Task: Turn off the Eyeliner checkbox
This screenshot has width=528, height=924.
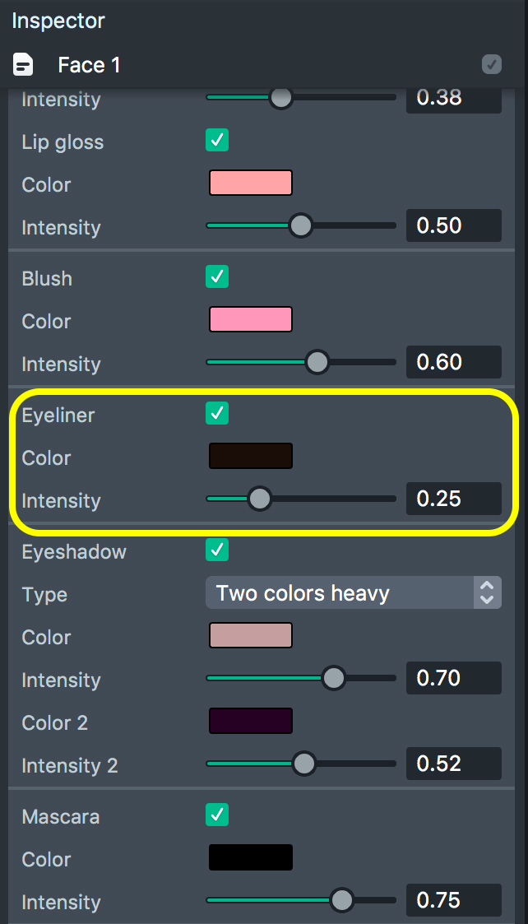Action: pyautogui.click(x=217, y=414)
